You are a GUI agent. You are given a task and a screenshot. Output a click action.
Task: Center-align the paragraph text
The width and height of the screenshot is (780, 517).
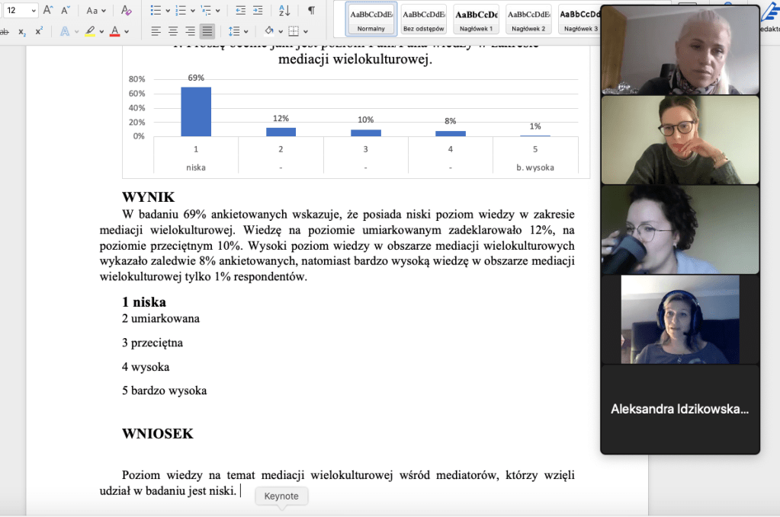pyautogui.click(x=173, y=31)
